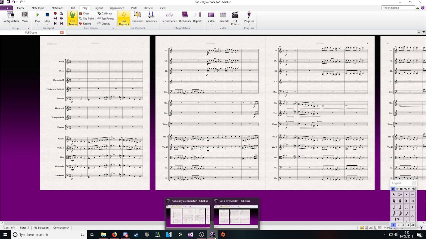
Task: Move playback line to end
Action: (x=61, y=24)
